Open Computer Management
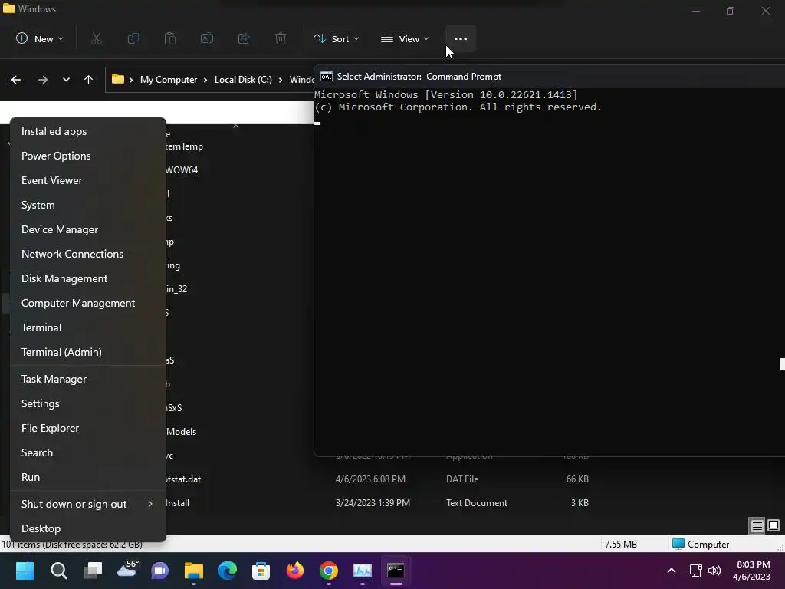The image size is (785, 589). click(88, 303)
